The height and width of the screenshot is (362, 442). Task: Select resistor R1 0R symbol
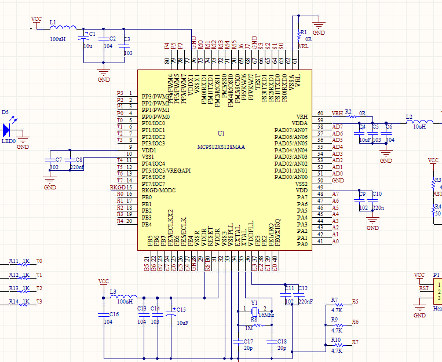coord(298,36)
